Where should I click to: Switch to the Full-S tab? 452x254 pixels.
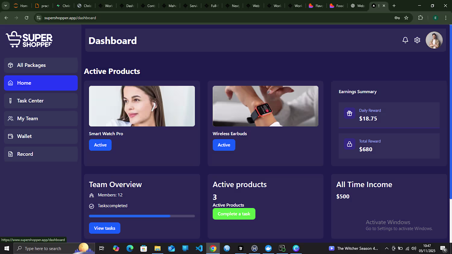pos(211,5)
